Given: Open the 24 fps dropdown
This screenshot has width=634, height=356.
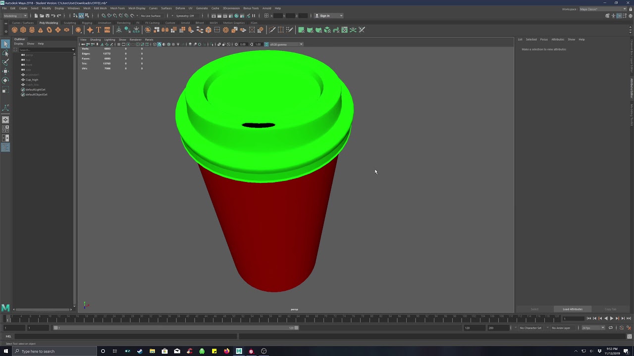Looking at the screenshot, I should (x=593, y=328).
